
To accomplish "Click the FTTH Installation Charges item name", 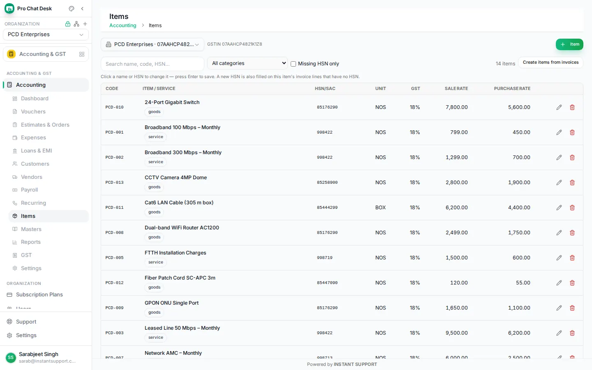I will coord(176,253).
